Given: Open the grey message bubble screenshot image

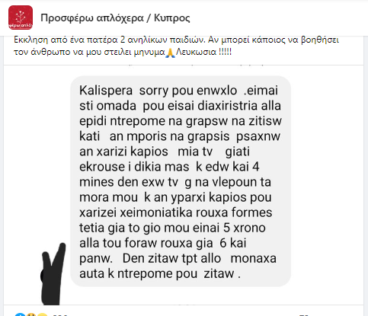Looking at the screenshot, I should [181, 181].
